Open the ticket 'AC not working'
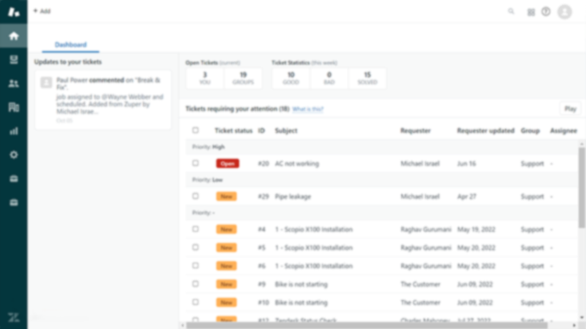586x329 pixels. click(296, 164)
